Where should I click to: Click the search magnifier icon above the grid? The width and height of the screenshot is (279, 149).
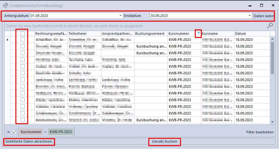[x=270, y=26]
